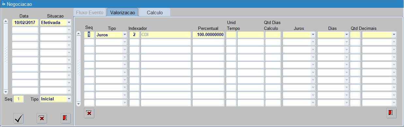The width and height of the screenshot is (404, 127).
Task: Open the Tipo dropdown in second grid row
Action: pos(125,42)
